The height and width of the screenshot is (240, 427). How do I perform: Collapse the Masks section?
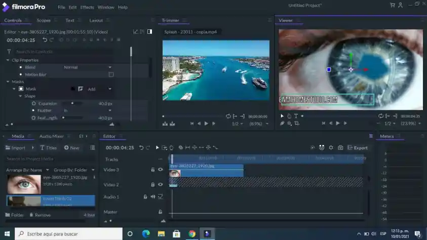(x=8, y=81)
